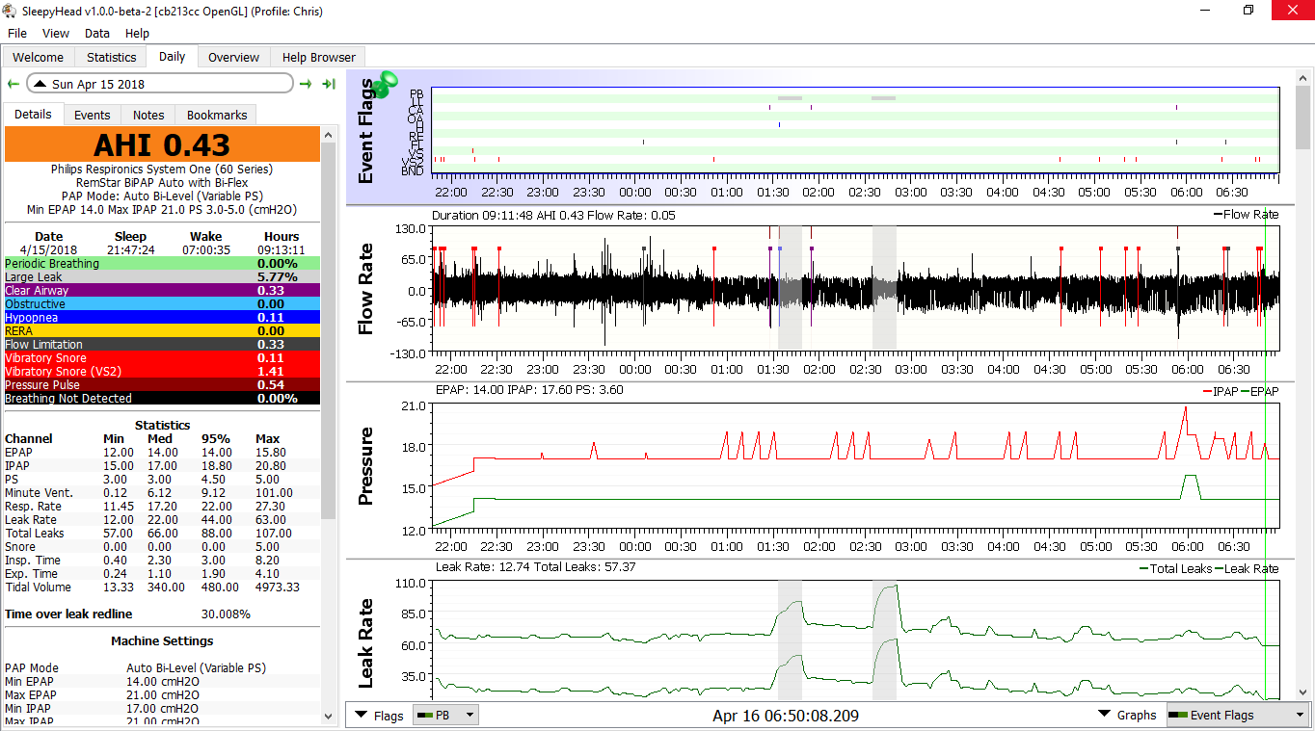The width and height of the screenshot is (1315, 731).
Task: Open the Bookmarks sub-tab
Action: [x=217, y=115]
